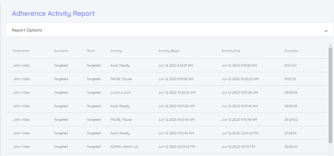The width and height of the screenshot is (334, 156).
Task: Sort by Activity End column header
Action: (230, 51)
